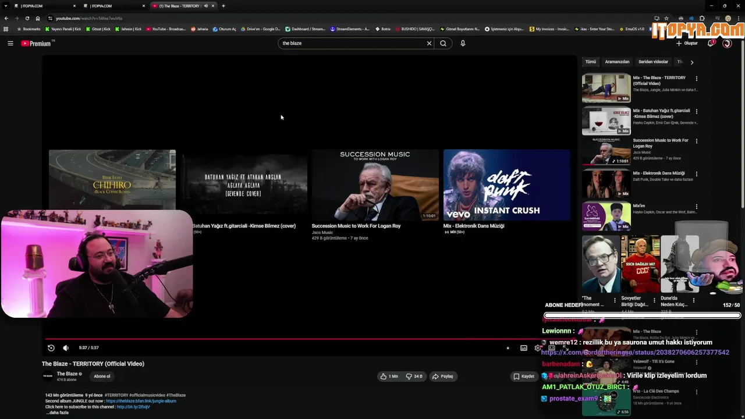Toggle the autoplay switch in player
This screenshot has height=419, width=745.
508,348
